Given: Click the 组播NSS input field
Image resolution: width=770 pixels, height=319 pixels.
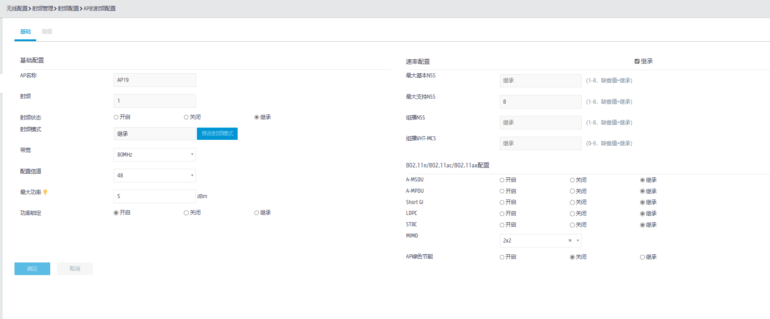Looking at the screenshot, I should [540, 123].
